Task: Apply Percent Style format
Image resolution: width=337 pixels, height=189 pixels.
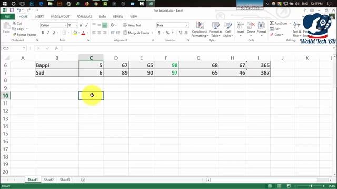Action: pyautogui.click(x=167, y=33)
